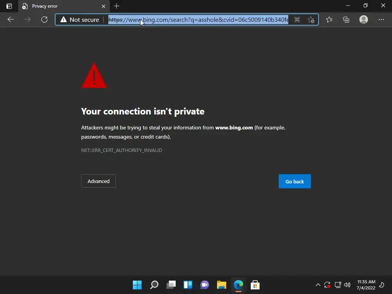This screenshot has height=294, width=392.
Task: Click the Go back button
Action: tap(295, 181)
